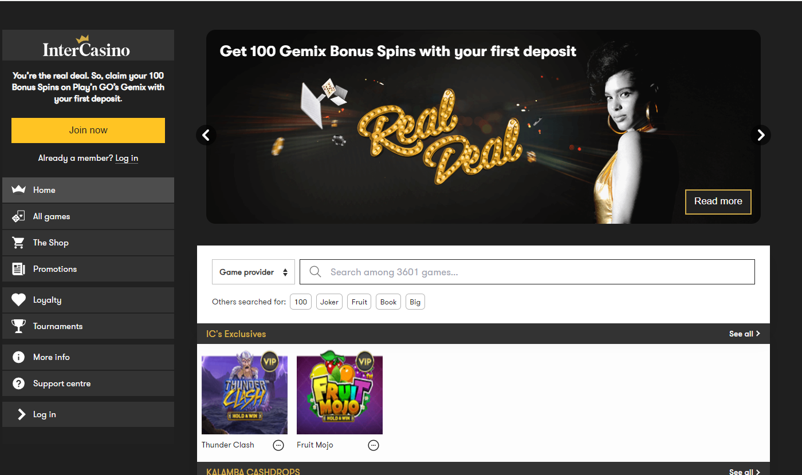Select Log in at sidebar bottom
This screenshot has height=475, width=802.
coord(88,414)
